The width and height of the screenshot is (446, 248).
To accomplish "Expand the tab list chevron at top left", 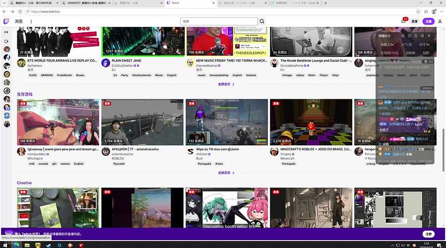I will click(4, 3).
